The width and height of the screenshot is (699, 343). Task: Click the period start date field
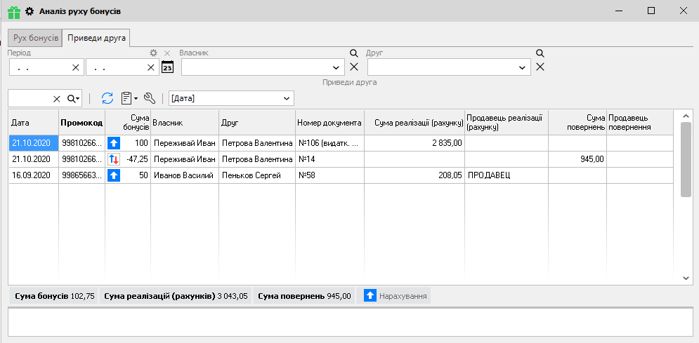40,67
